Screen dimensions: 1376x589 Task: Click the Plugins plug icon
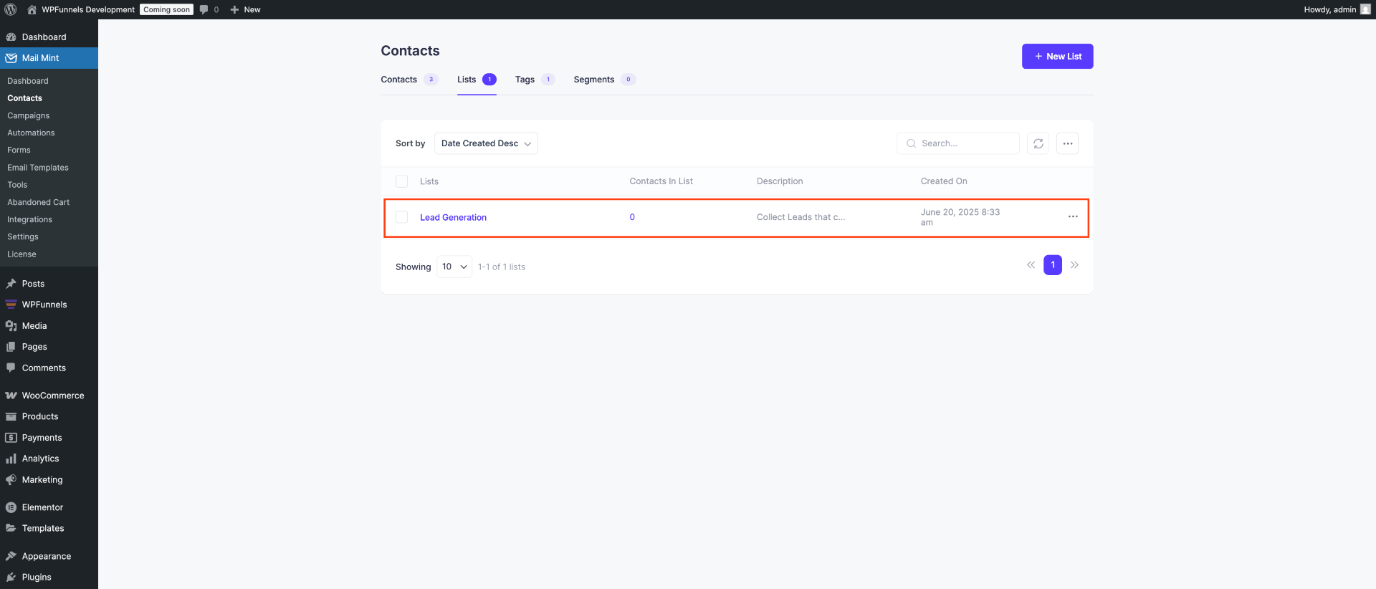point(11,578)
